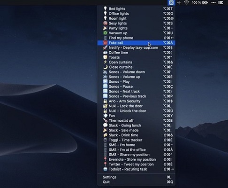Click the light bulb icon beside Bed lights
The image size is (228, 188).
(105, 8)
